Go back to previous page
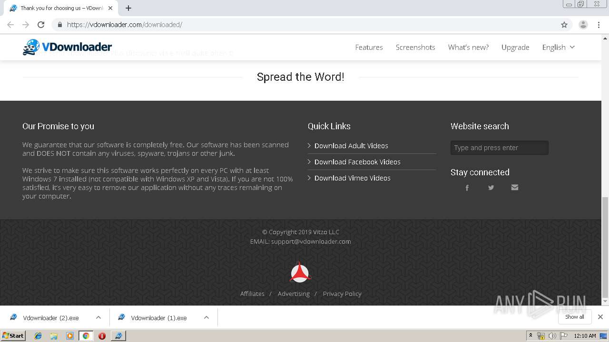609x342 pixels. click(x=10, y=25)
